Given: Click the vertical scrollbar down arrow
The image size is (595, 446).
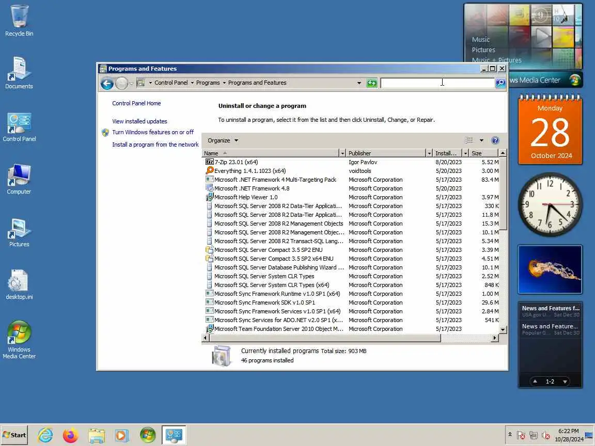Looking at the screenshot, I should tap(503, 330).
